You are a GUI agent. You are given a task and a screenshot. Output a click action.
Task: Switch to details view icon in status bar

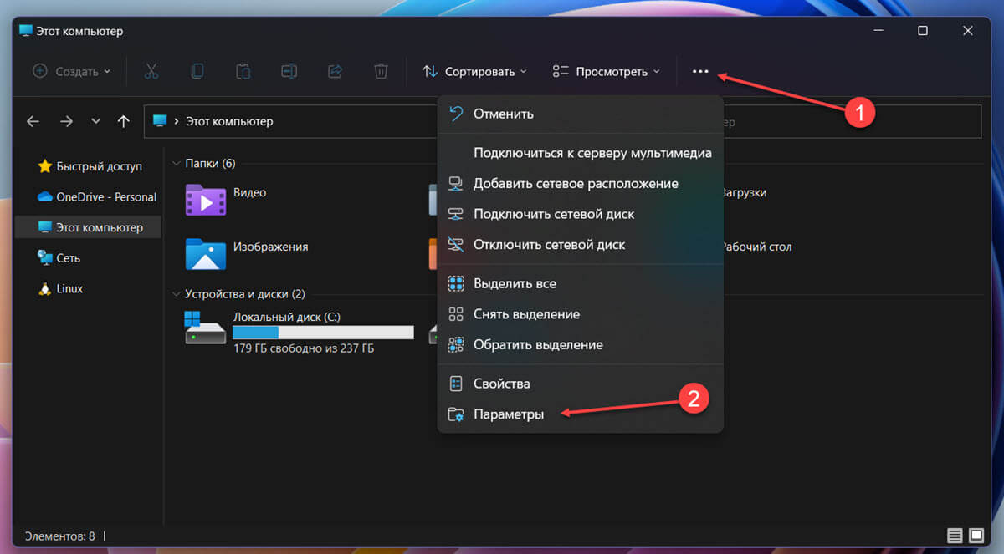[955, 535]
